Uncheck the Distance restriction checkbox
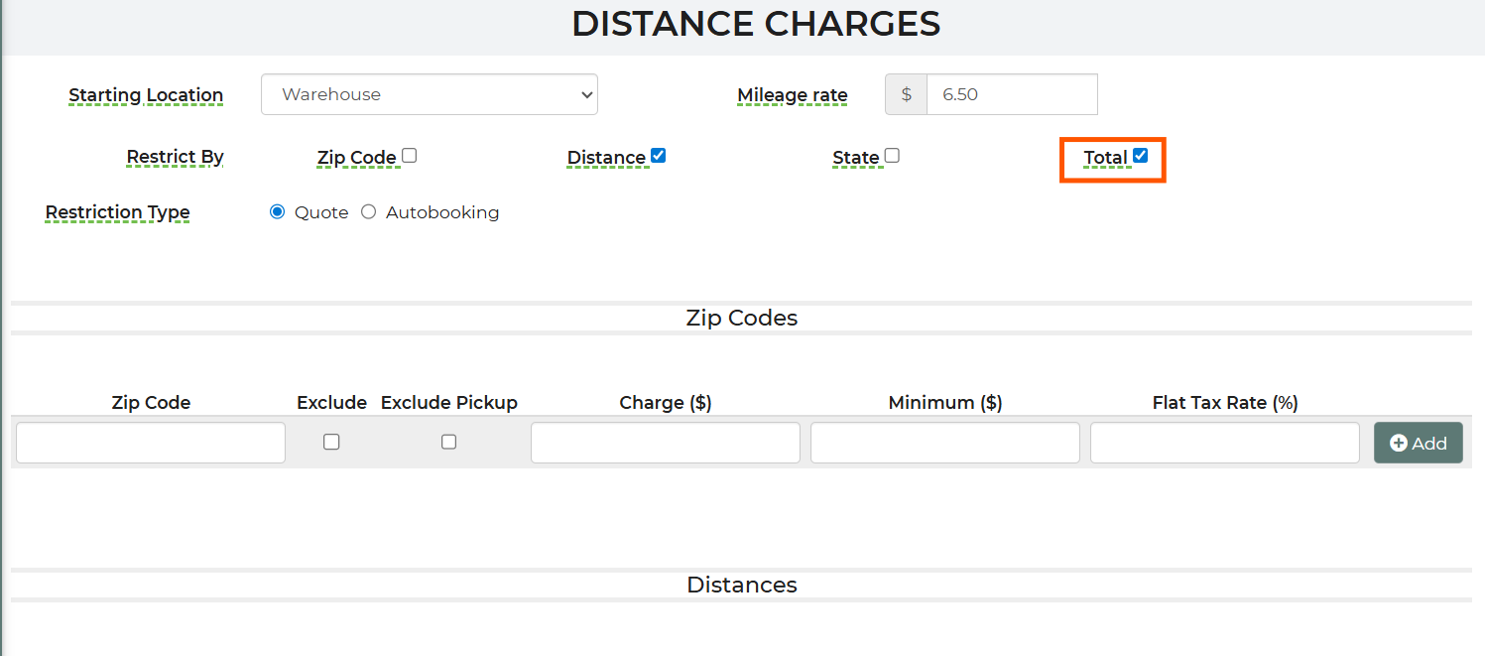The image size is (1485, 656). point(658,156)
